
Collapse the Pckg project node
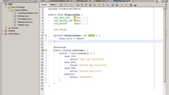[3, 4]
